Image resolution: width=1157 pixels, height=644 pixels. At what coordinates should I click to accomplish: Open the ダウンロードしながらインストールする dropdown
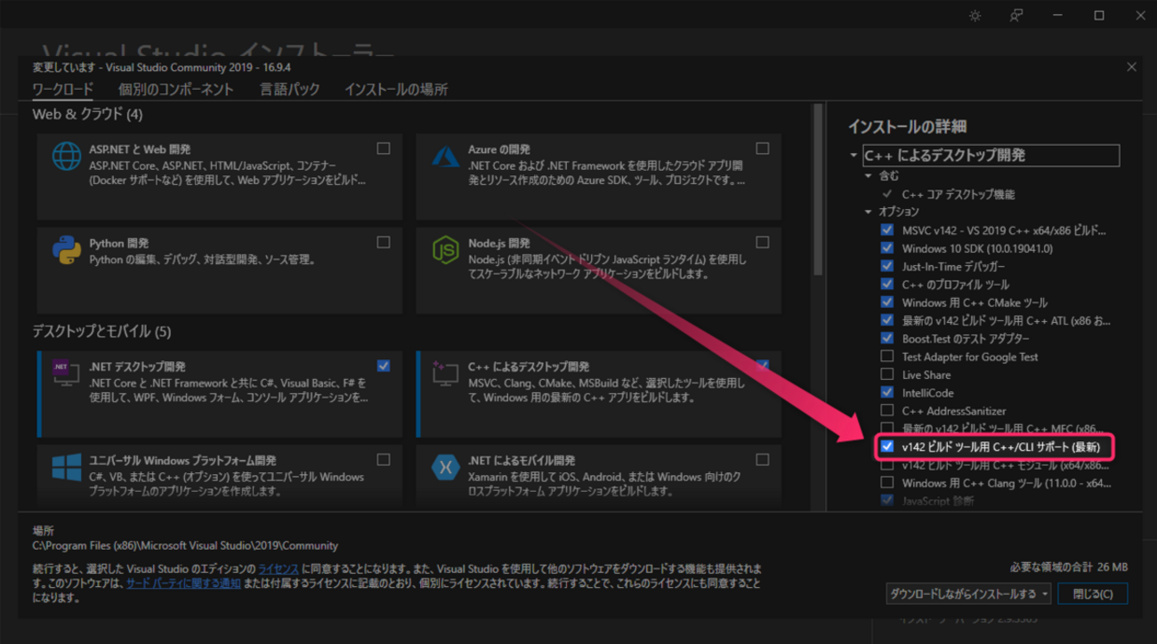[x=969, y=593]
